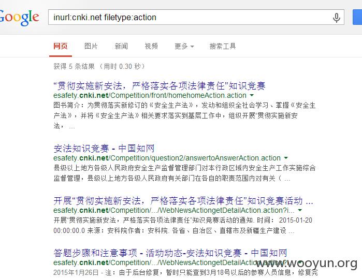The image size is (362, 278).
Task: Open the 安法知识竞赛 - 中国知网 result
Action: 104,149
